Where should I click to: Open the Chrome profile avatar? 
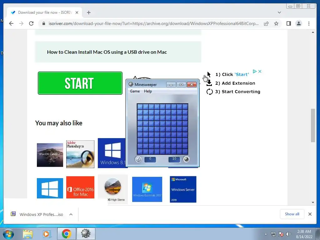298,23
